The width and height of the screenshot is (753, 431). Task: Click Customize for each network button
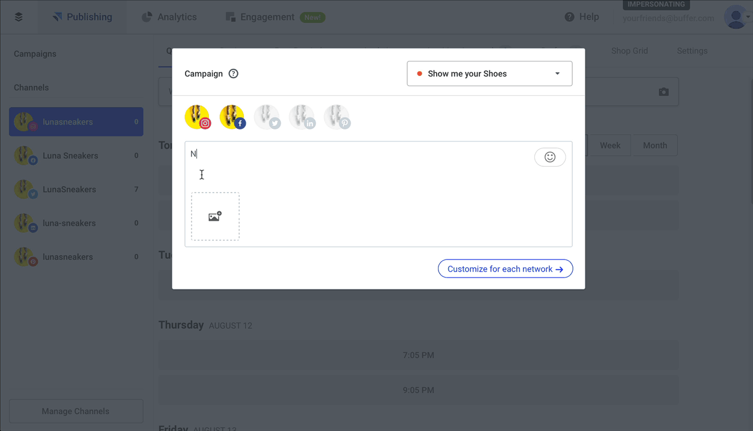coord(505,269)
